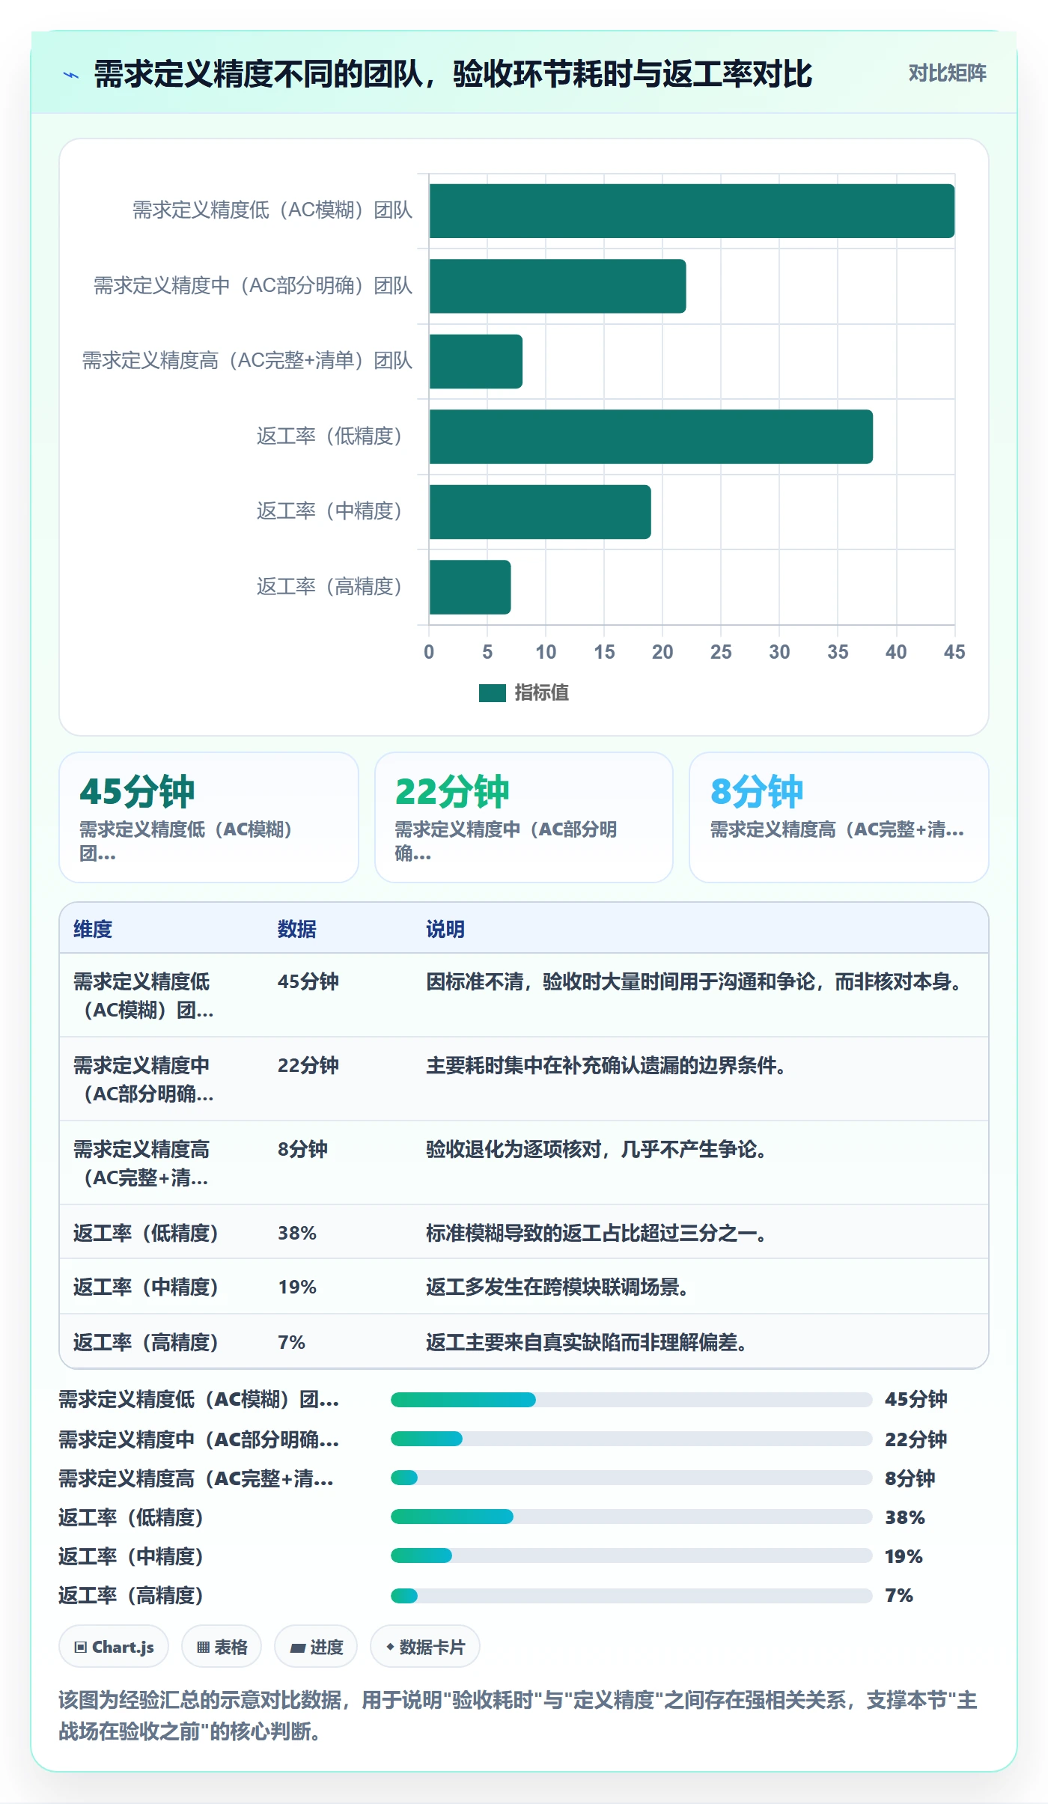The image size is (1048, 1804).
Task: Click the table cell showing 38%
Action: (297, 1233)
